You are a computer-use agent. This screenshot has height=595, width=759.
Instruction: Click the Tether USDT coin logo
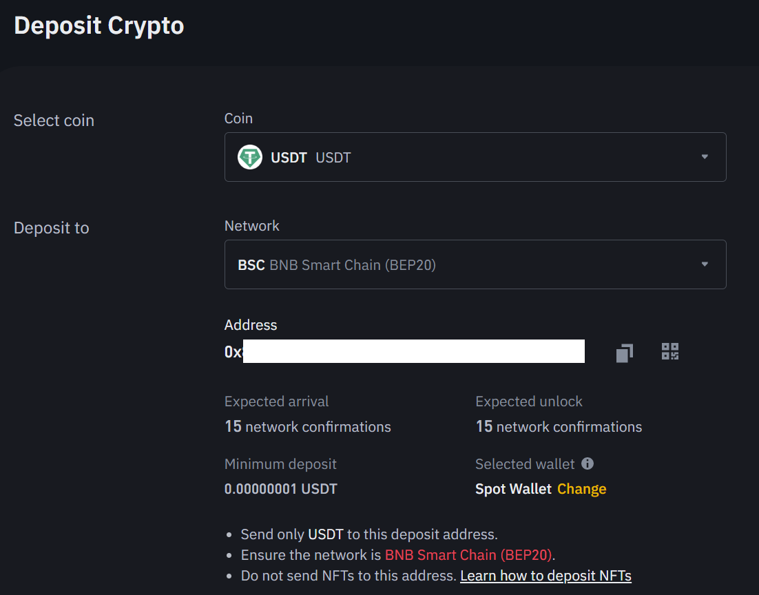click(250, 157)
